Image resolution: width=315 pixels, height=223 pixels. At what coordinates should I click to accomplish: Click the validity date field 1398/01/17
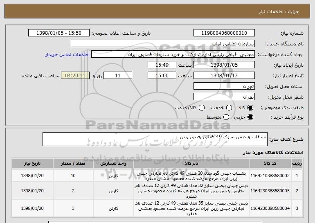tap(224, 75)
